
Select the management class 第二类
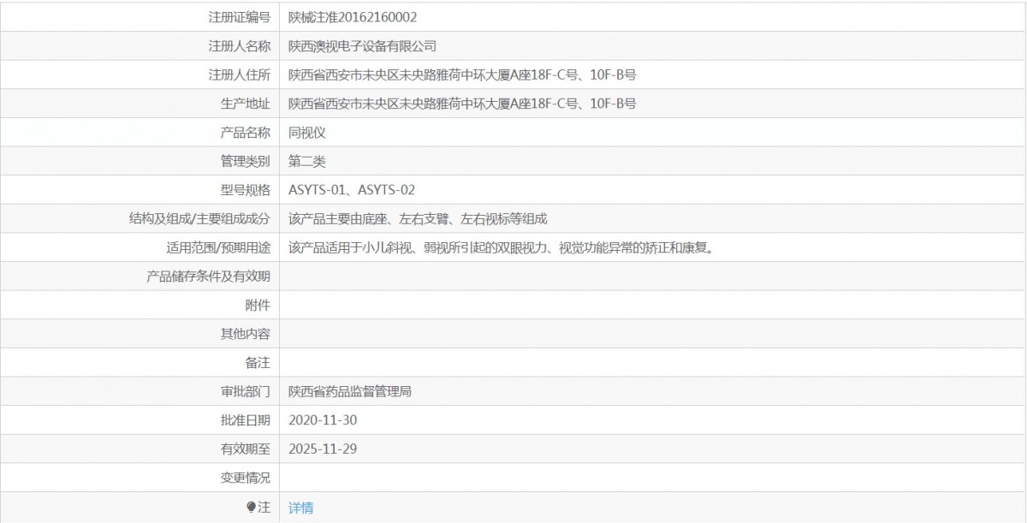[x=307, y=161]
